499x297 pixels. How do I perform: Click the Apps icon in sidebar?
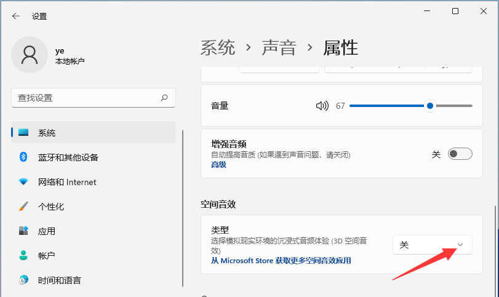[x=23, y=231]
